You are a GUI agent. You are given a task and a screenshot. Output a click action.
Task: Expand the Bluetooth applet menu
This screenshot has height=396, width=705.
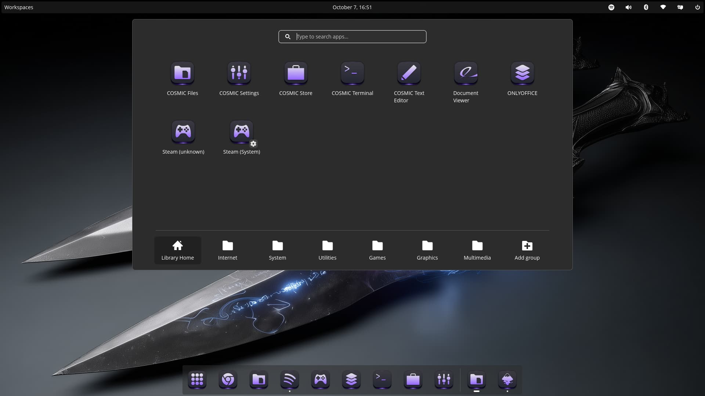point(646,7)
